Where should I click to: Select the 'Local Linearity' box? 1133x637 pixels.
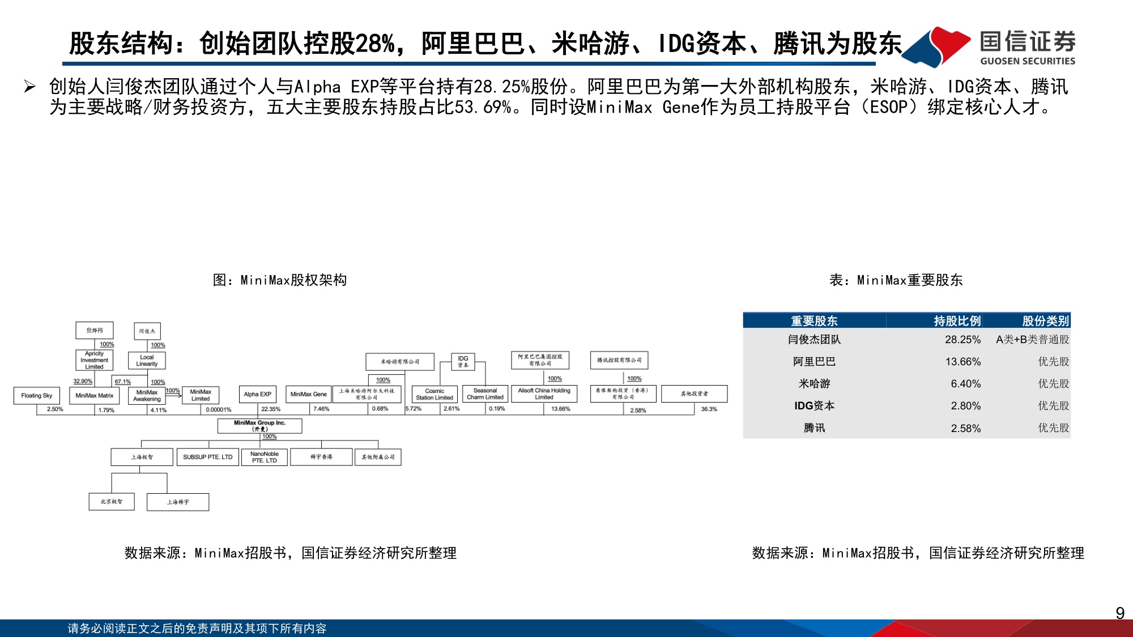tap(147, 361)
